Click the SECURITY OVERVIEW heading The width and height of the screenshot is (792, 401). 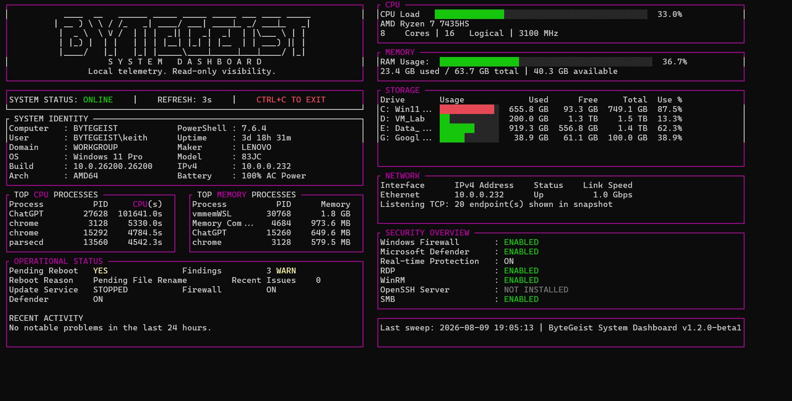(x=427, y=233)
